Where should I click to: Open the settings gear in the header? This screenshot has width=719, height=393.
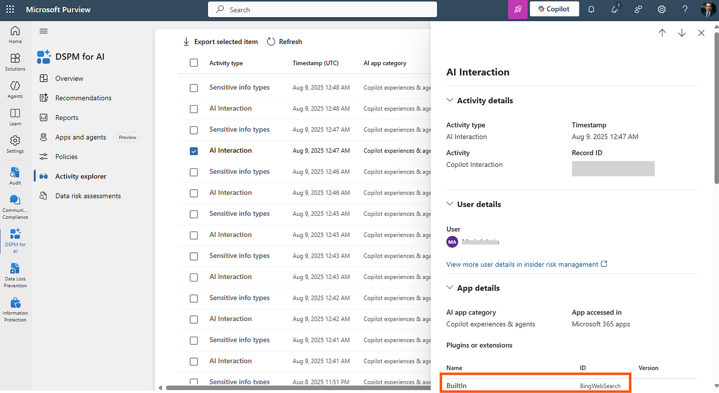click(662, 9)
